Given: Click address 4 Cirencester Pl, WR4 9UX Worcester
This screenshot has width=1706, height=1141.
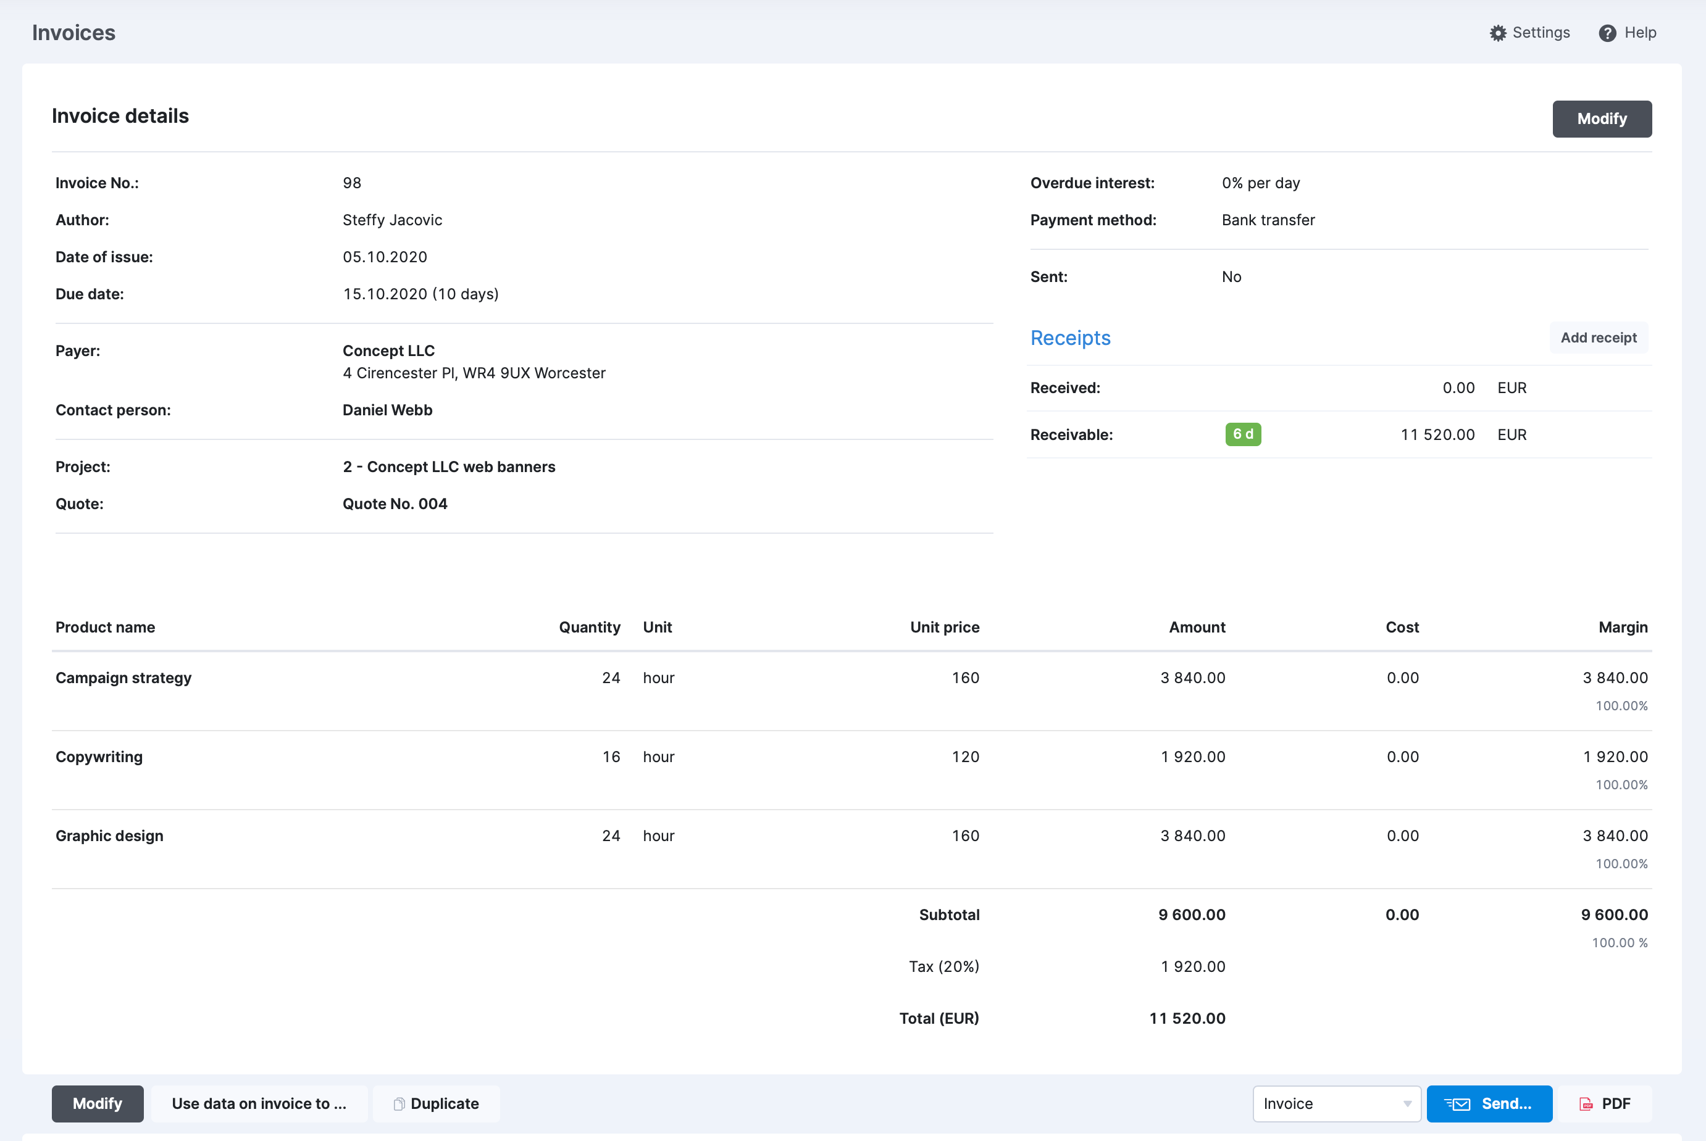Looking at the screenshot, I should 474,373.
